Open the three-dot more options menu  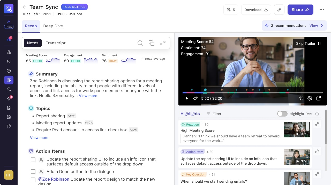(x=322, y=10)
